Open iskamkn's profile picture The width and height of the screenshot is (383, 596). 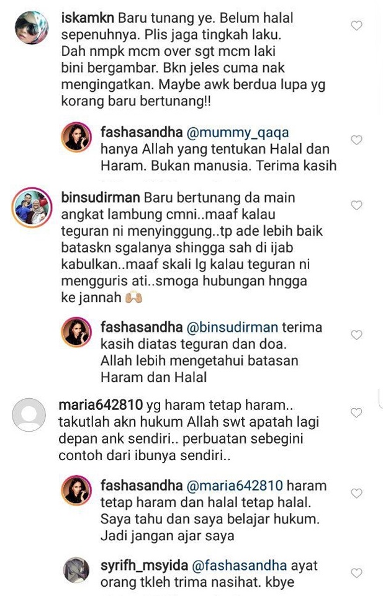click(32, 27)
